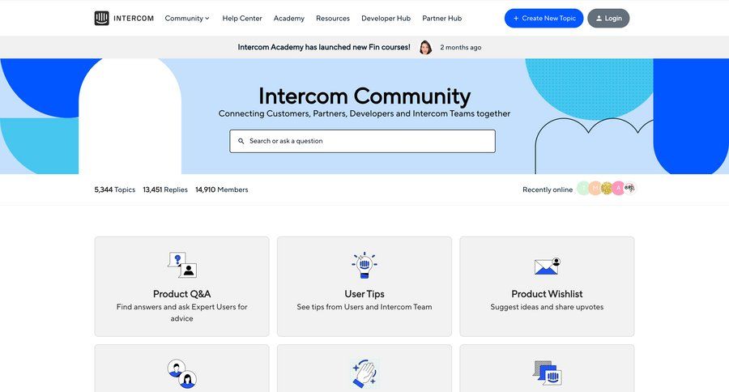Click the waving hand card icon
The image size is (729, 392).
[364, 373]
